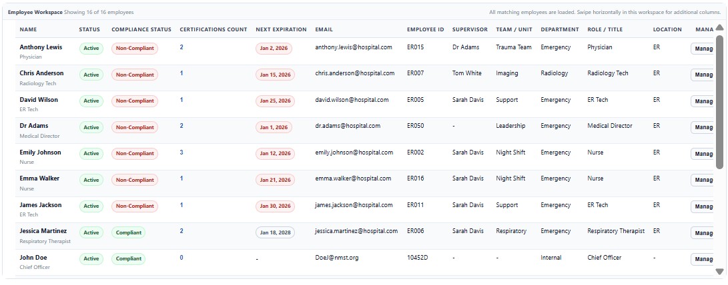Click the Jan 15, 2026 expiration badge
The image size is (728, 285).
[276, 75]
